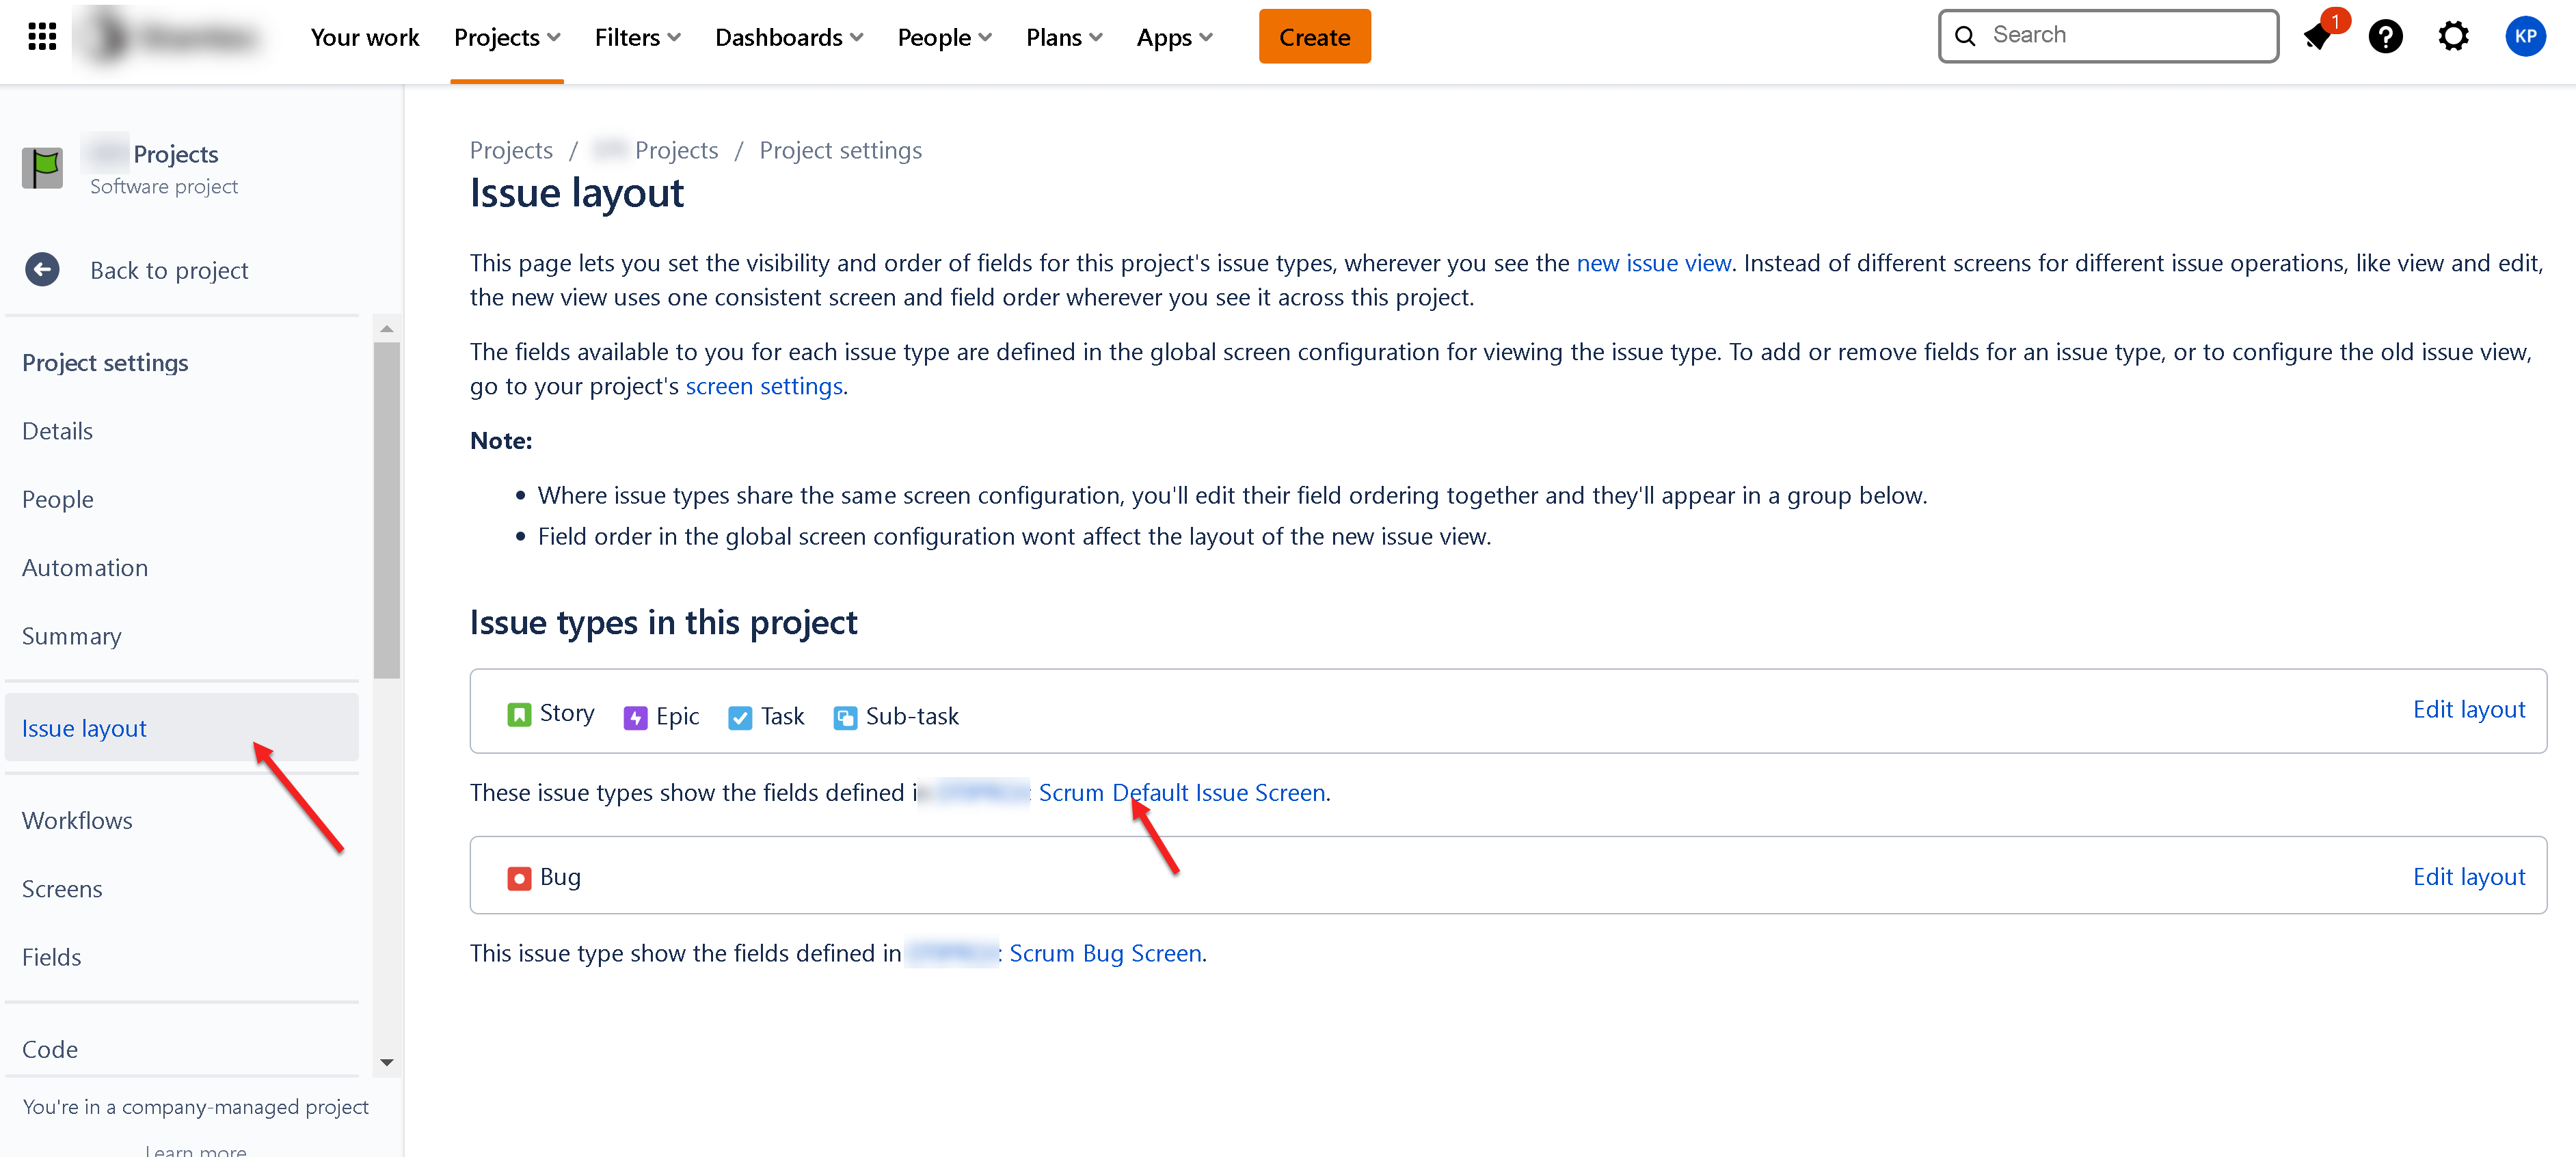2576x1157 pixels.
Task: Open the Scrum Bug Screen link
Action: click(x=1105, y=953)
